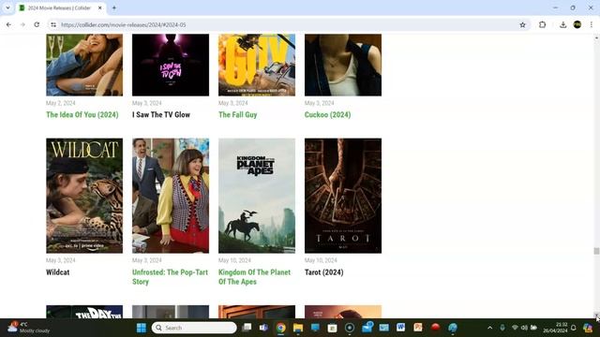Image resolution: width=600 pixels, height=337 pixels.
Task: Open a new browser tab
Action: pos(114,7)
